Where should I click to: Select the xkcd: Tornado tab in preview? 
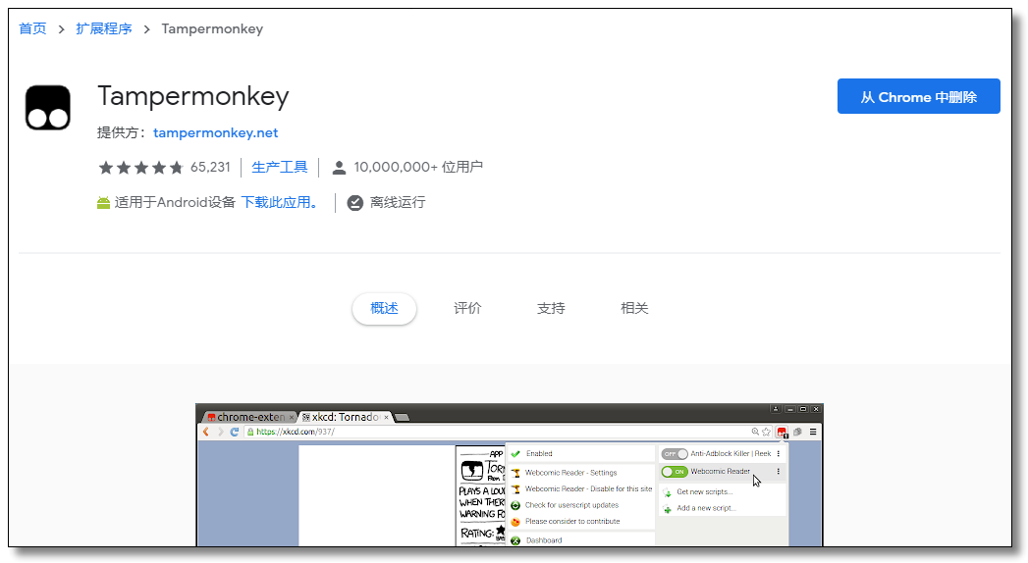(346, 417)
